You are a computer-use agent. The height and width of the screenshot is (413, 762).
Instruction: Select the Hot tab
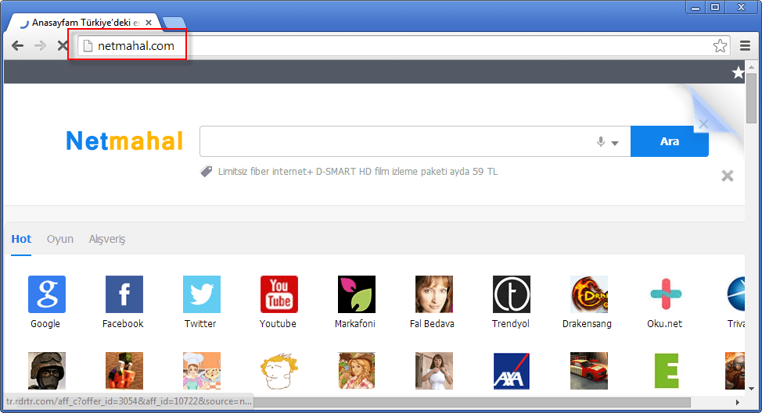21,239
